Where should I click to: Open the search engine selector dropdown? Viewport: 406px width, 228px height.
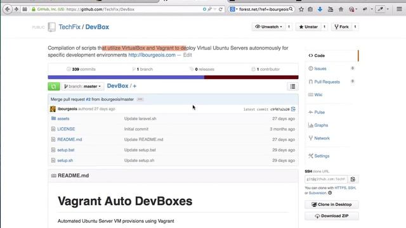point(233,9)
